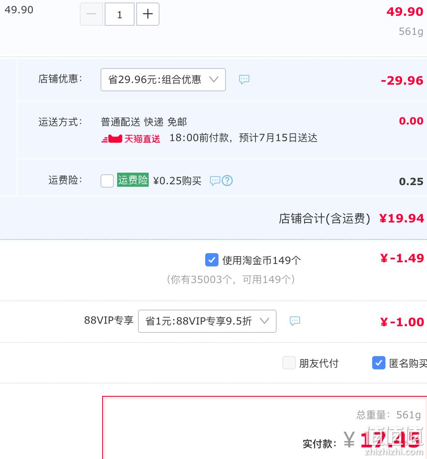Viewport: 427px width, 459px height.
Task: Click the ¥0.25购买 text
Action: click(177, 181)
